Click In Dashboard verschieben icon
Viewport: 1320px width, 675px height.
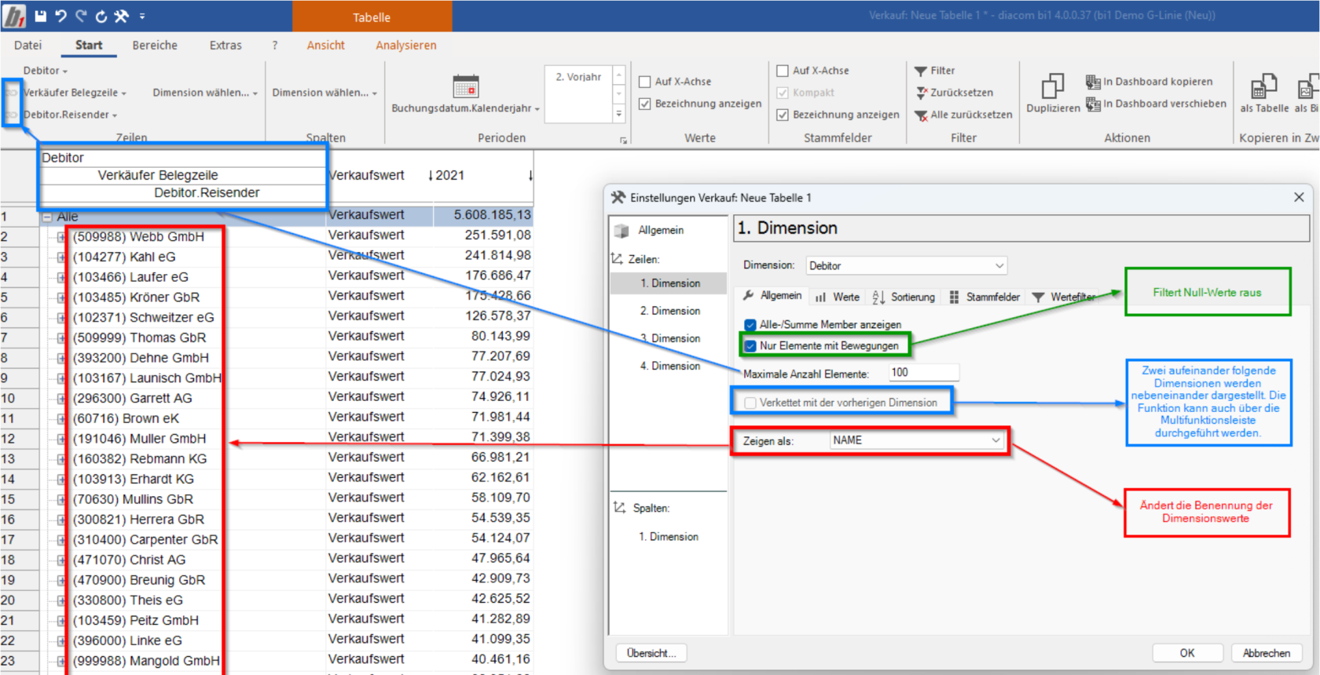1093,104
